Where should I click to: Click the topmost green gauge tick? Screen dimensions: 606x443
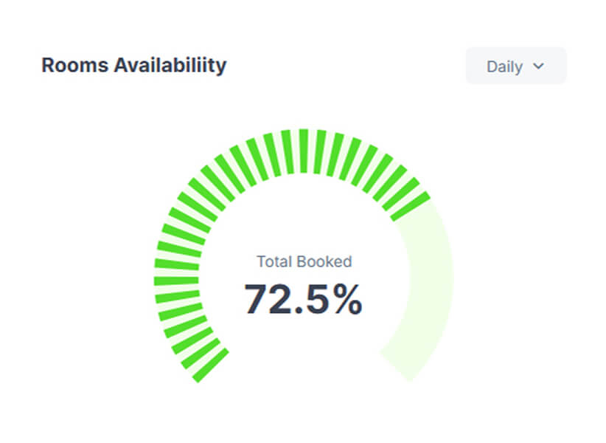click(303, 140)
